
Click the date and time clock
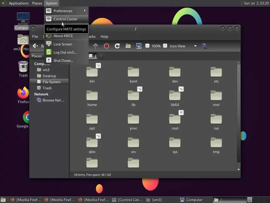click(x=256, y=3)
